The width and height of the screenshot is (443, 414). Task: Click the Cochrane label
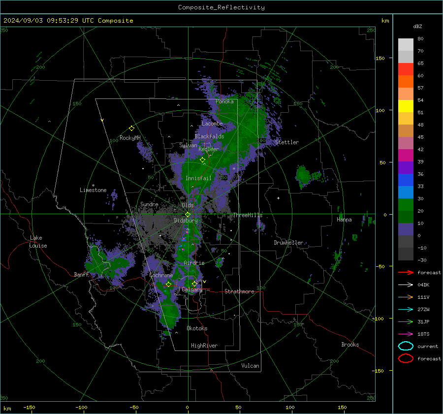(x=161, y=275)
